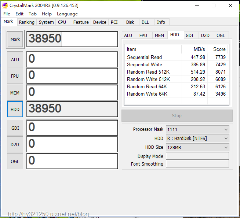
Task: Open the Edit menu
Action: pos(19,14)
